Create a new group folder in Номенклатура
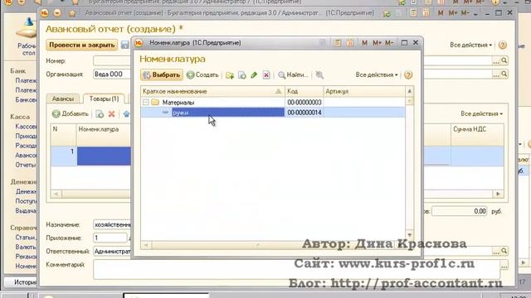531x298 pixels. (x=230, y=75)
